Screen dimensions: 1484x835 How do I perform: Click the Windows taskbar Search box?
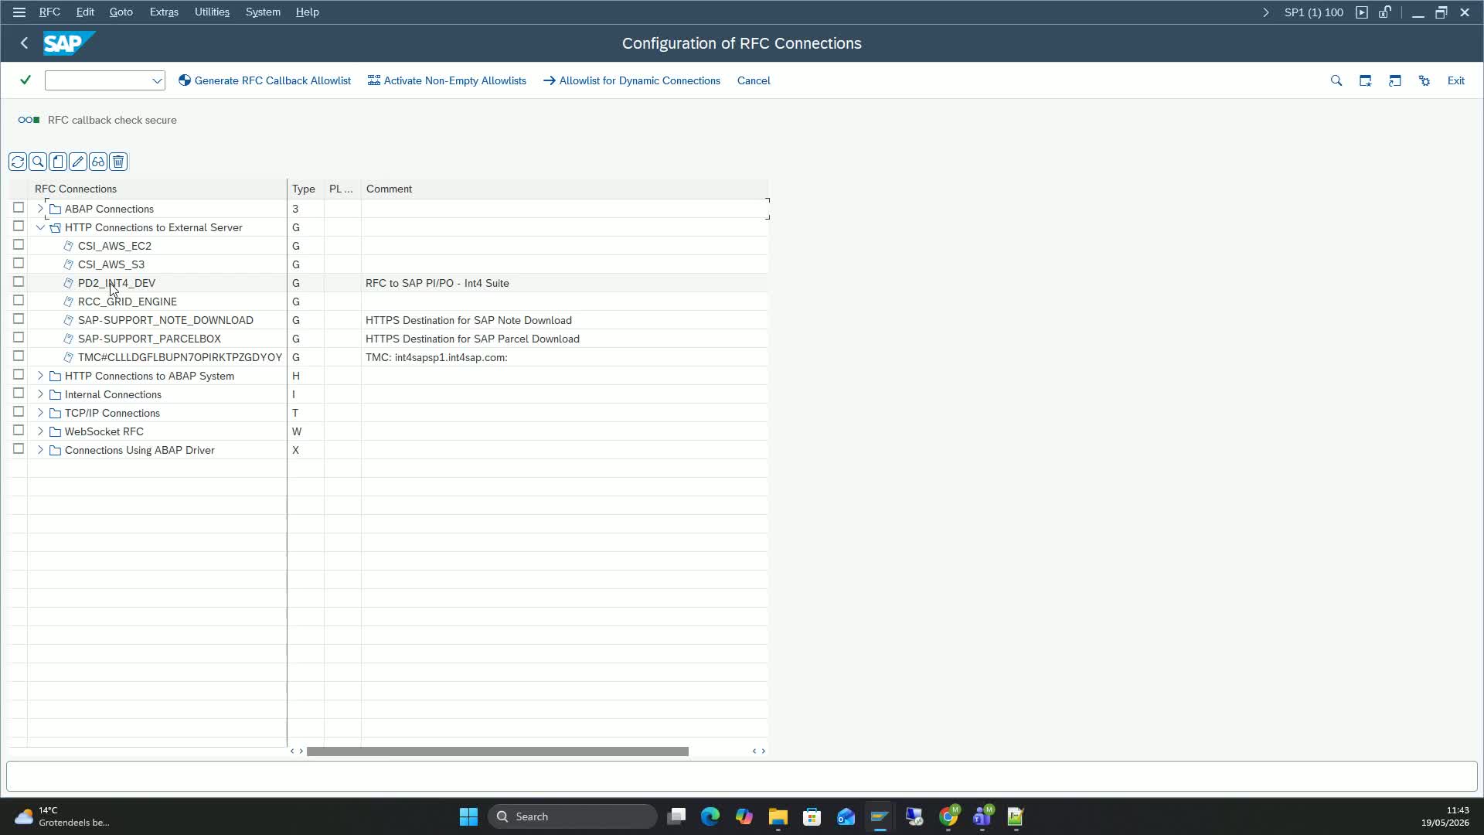573,816
